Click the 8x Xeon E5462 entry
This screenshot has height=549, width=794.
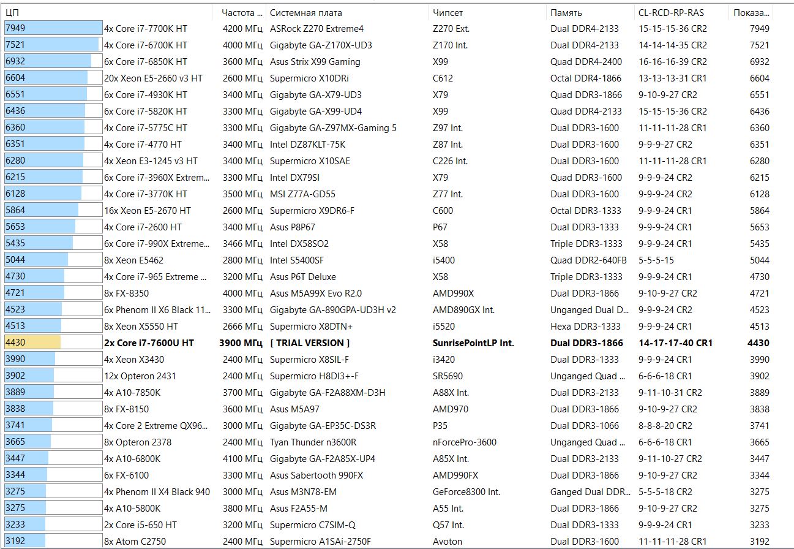point(134,260)
